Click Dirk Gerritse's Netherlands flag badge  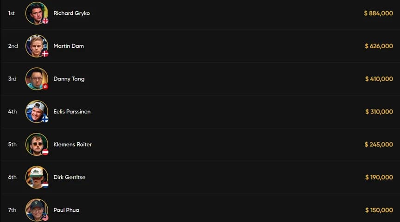click(x=45, y=185)
